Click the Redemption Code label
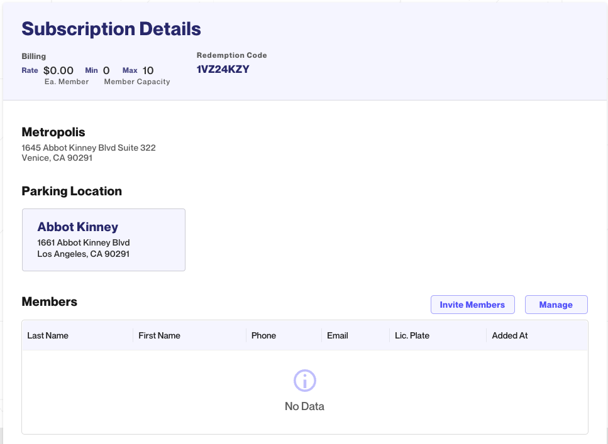608x444 pixels. (x=232, y=55)
